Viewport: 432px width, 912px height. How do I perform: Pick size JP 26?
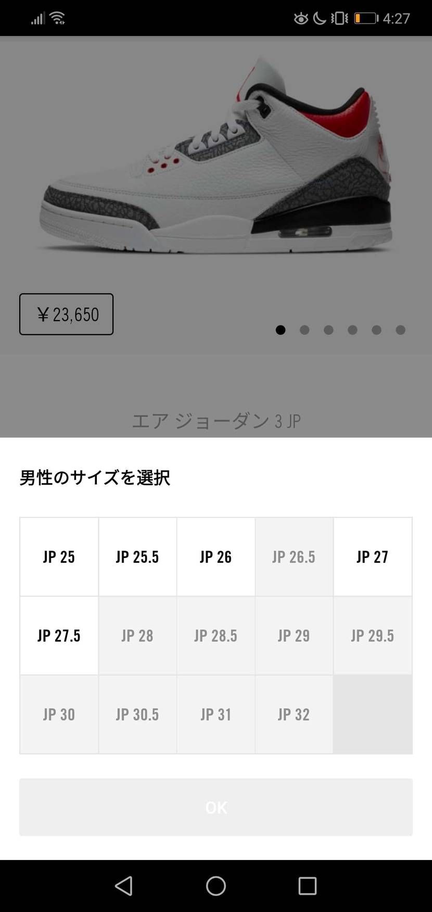(x=215, y=556)
